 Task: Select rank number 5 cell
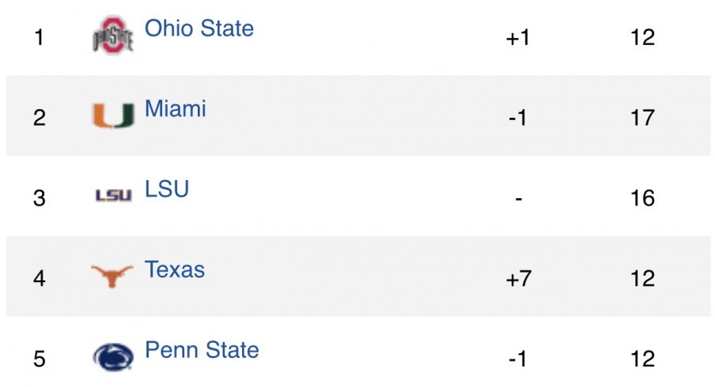(40, 359)
